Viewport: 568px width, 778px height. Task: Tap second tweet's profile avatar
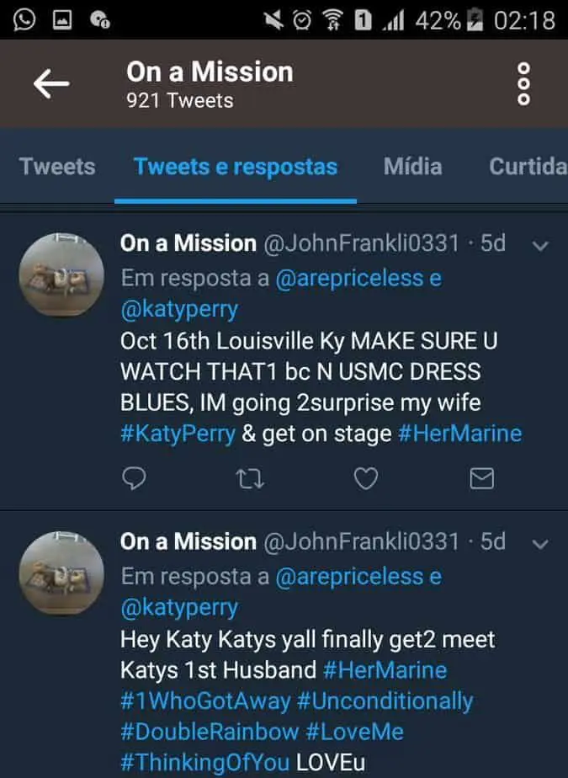61,573
